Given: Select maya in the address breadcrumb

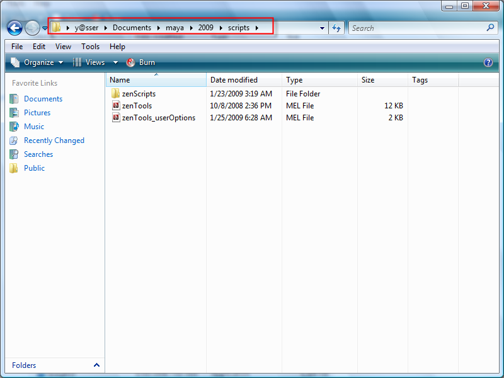Looking at the screenshot, I should click(175, 28).
